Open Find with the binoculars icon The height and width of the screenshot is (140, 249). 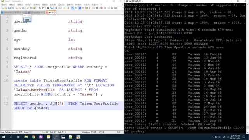(x=47, y=8)
